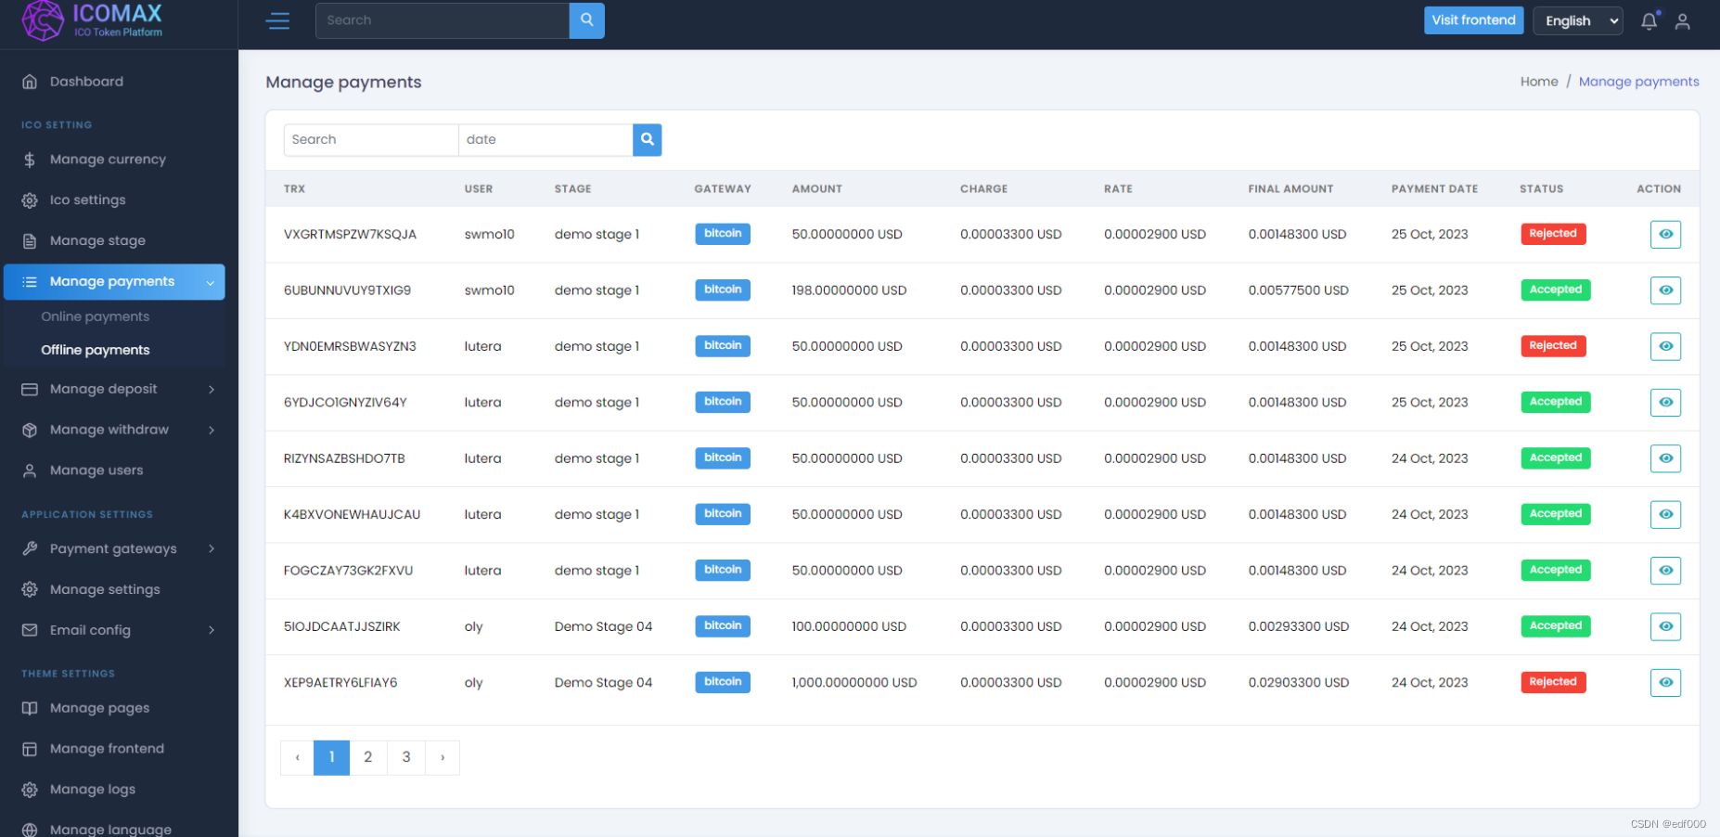The height and width of the screenshot is (837, 1720).
Task: Open the user profile icon
Action: pos(1682,21)
